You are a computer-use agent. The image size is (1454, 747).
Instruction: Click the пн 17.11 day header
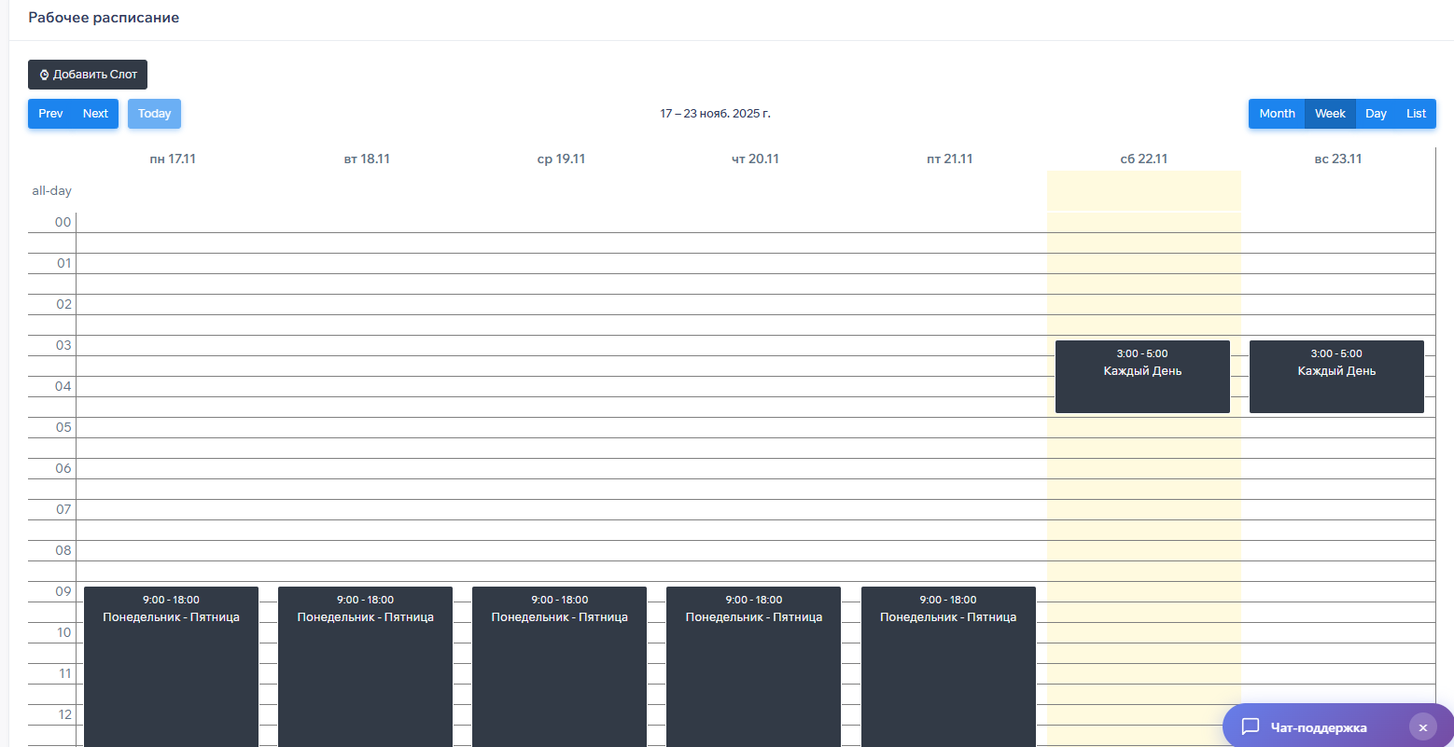point(173,159)
